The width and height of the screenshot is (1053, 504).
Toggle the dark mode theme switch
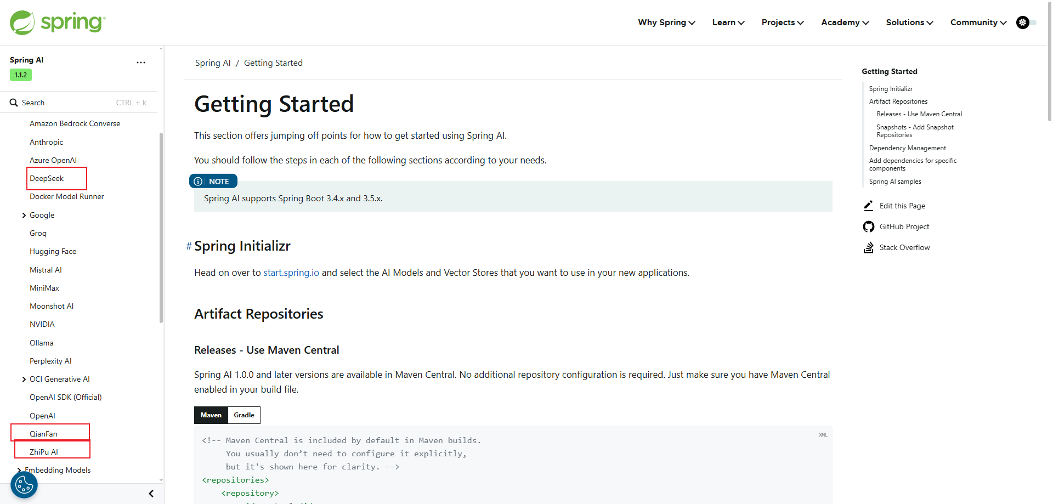click(1027, 22)
